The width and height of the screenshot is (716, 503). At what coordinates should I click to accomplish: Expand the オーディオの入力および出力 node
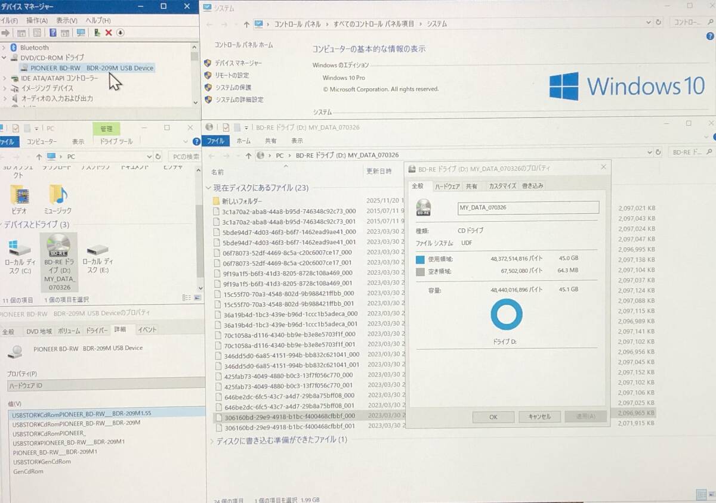(x=4, y=98)
